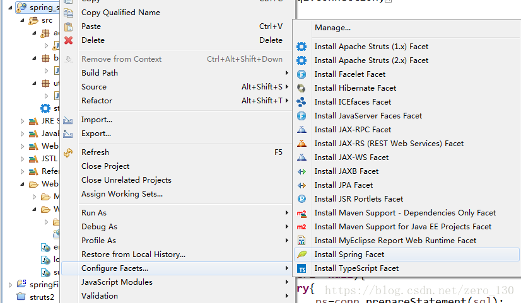Click the springFi project icon in tree
The width and height of the screenshot is (521, 303).
[21, 284]
